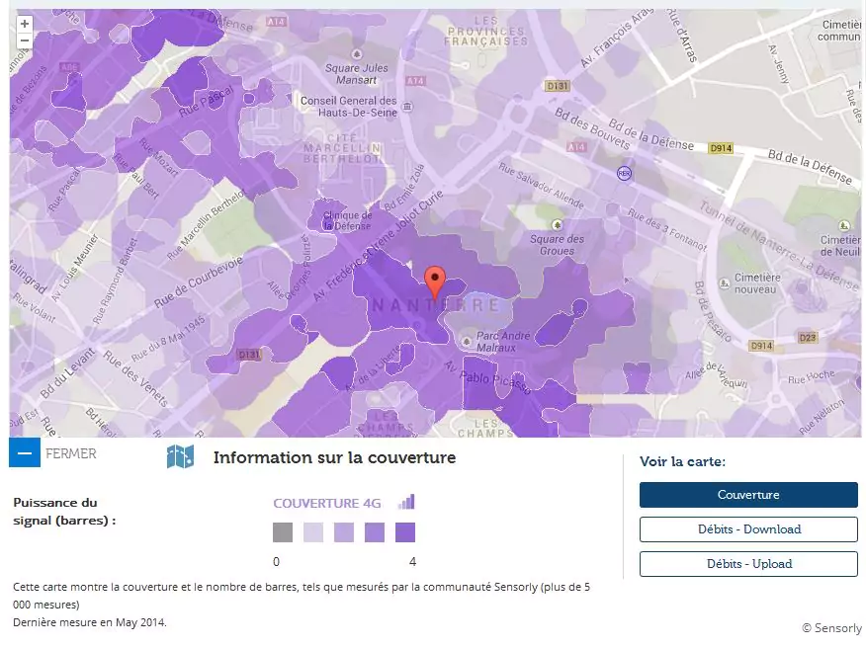Click the Square des Groues map label
The image size is (866, 648).
point(557,245)
